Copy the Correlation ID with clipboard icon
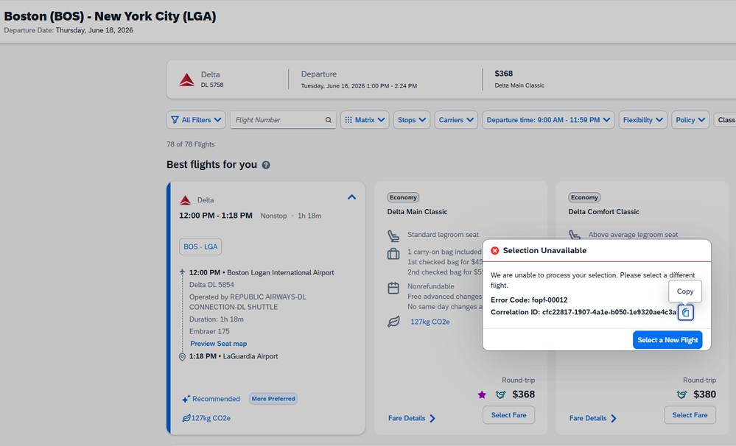Image resolution: width=736 pixels, height=446 pixels. [x=685, y=312]
